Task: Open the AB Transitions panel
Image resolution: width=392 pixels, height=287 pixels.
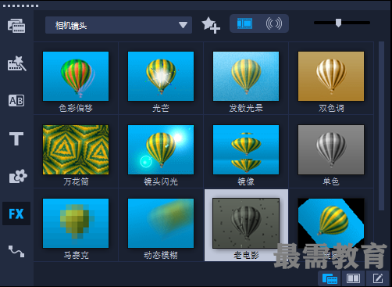Action: click(x=16, y=101)
